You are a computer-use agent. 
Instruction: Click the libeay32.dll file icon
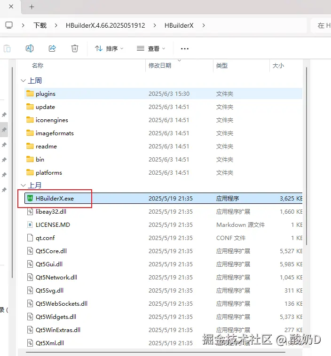(30, 212)
